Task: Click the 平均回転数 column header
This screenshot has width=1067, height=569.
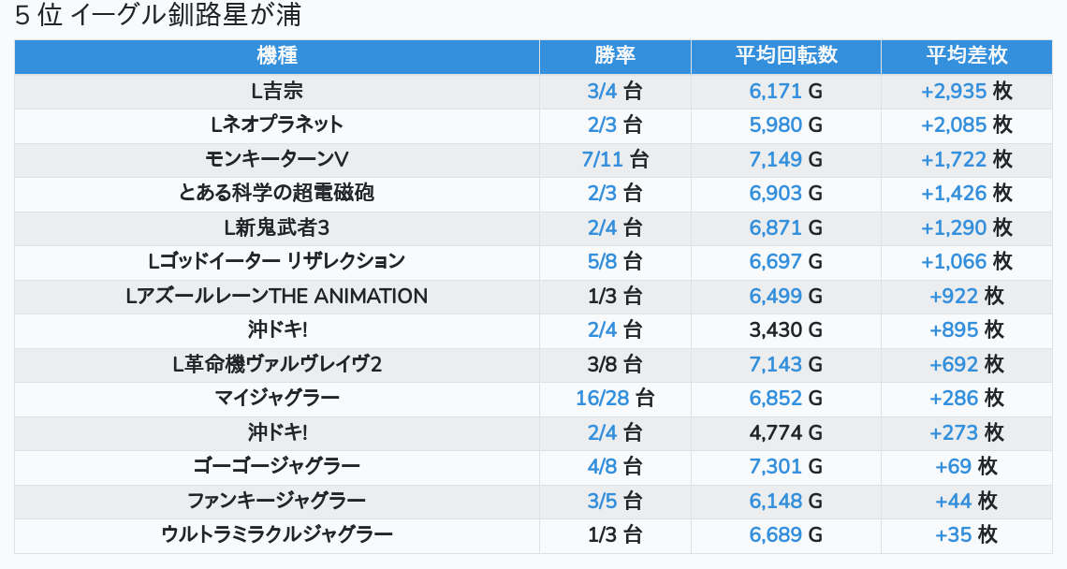Action: [786, 55]
